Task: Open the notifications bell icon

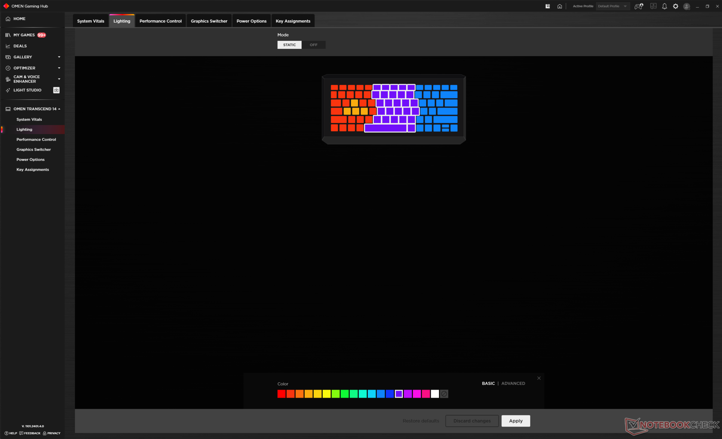Action: [x=664, y=6]
